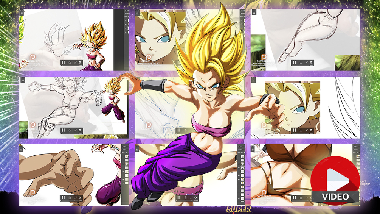Pause recording in the face and hair-lines panel
380x214 pixels.
pos(294,130)
